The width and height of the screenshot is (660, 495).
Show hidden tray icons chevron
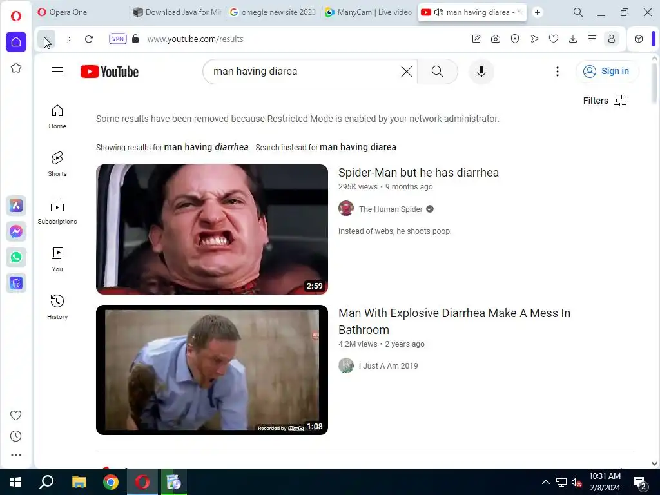[545, 482]
